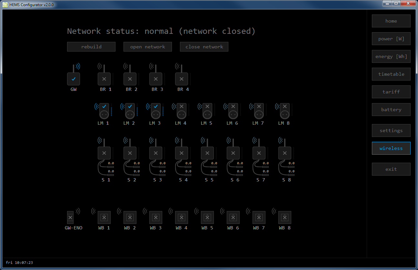The height and width of the screenshot is (270, 418).
Task: Click the S 8 sensor device icon
Action: [x=285, y=153]
